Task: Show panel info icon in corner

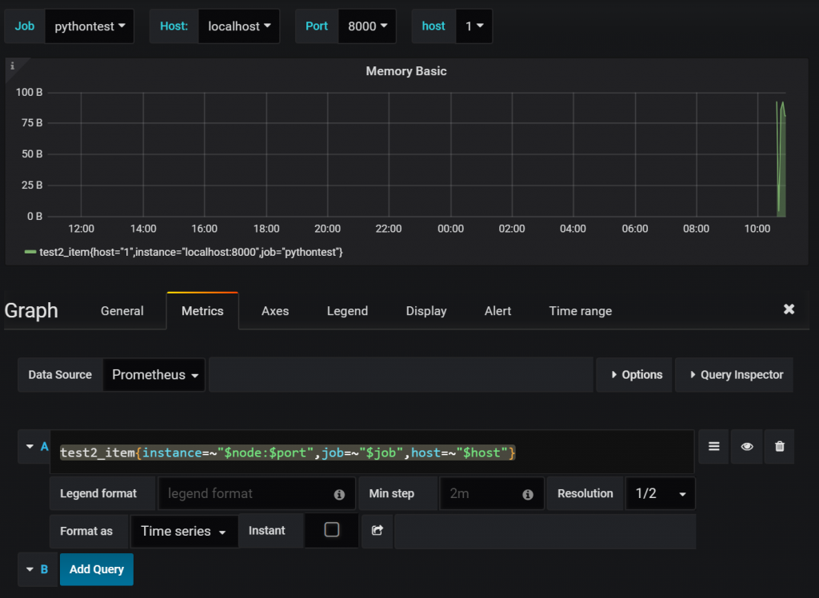Action: coord(13,66)
